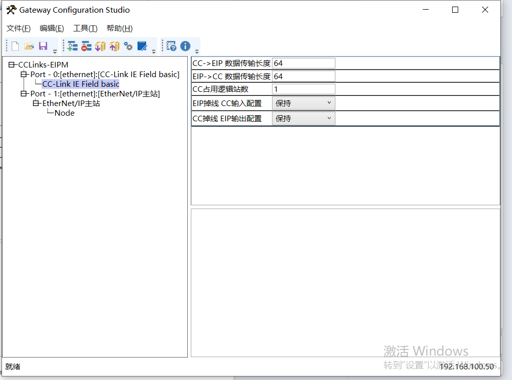Click the 192.168.100.50 status bar address

pyautogui.click(x=467, y=367)
